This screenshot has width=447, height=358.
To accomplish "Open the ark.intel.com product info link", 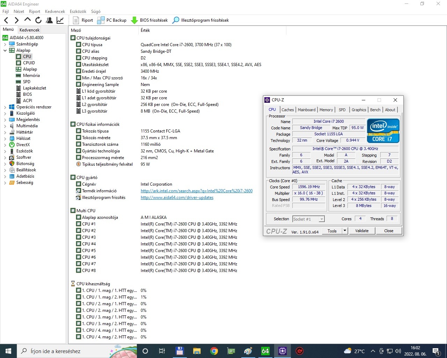I will (x=196, y=191).
